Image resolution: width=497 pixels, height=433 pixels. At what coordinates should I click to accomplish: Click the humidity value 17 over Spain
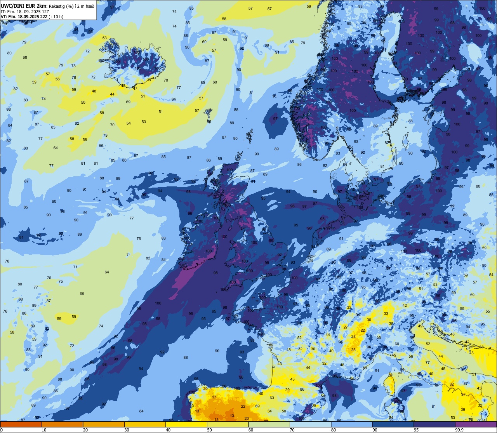click(x=214, y=397)
